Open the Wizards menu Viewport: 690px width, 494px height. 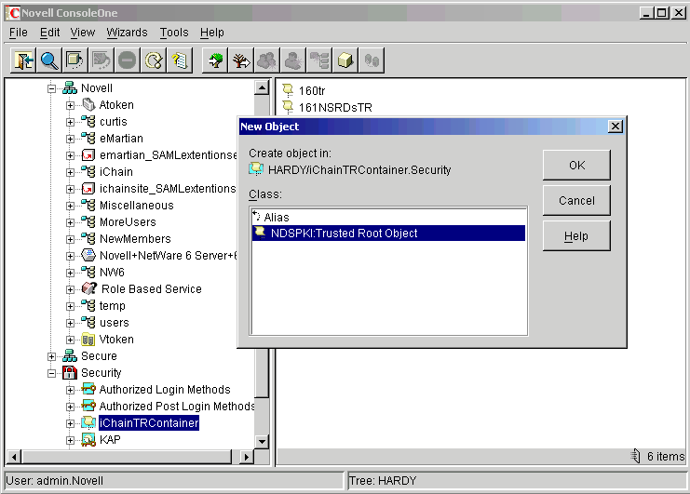(127, 33)
